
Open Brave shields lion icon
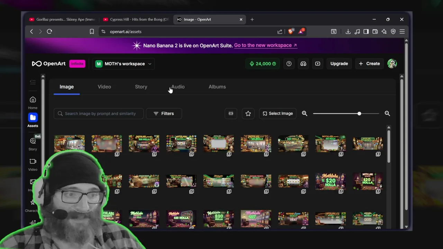coord(291,31)
